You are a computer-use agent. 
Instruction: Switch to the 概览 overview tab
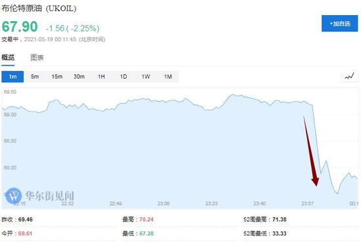pyautogui.click(x=8, y=58)
